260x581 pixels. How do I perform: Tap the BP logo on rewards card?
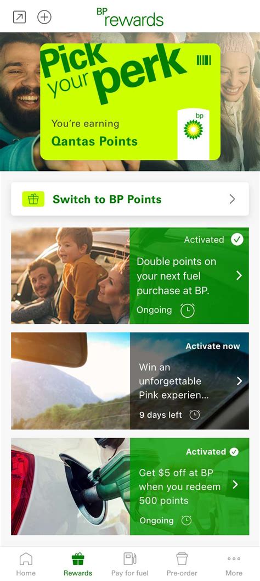(194, 130)
